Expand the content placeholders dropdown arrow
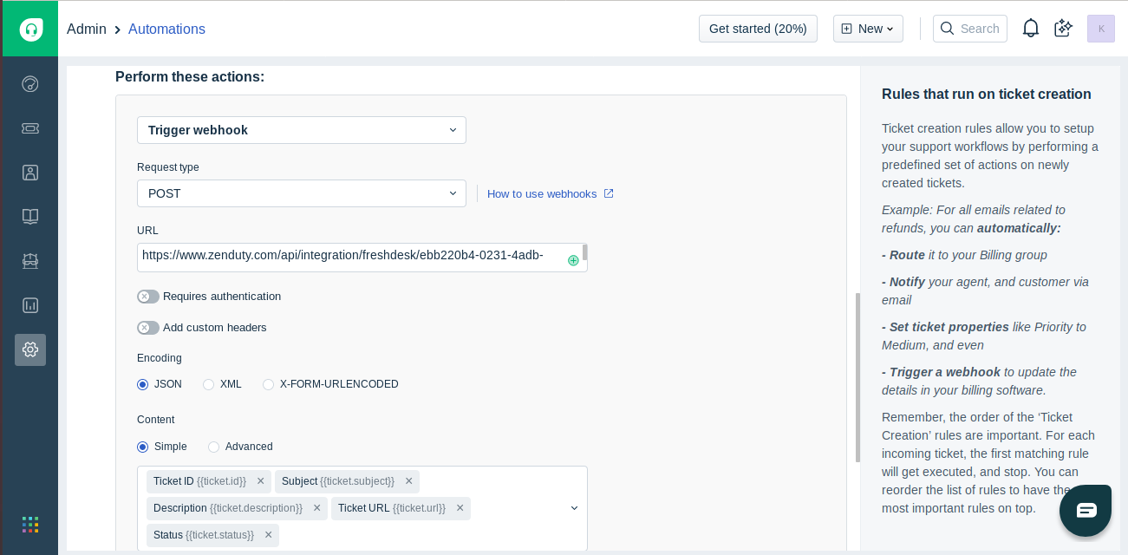1128x555 pixels. [574, 508]
